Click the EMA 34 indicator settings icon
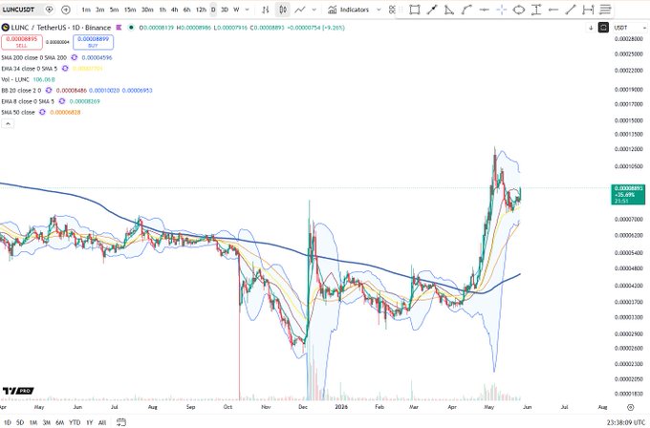Screen dimensions: 650x428 [65, 69]
